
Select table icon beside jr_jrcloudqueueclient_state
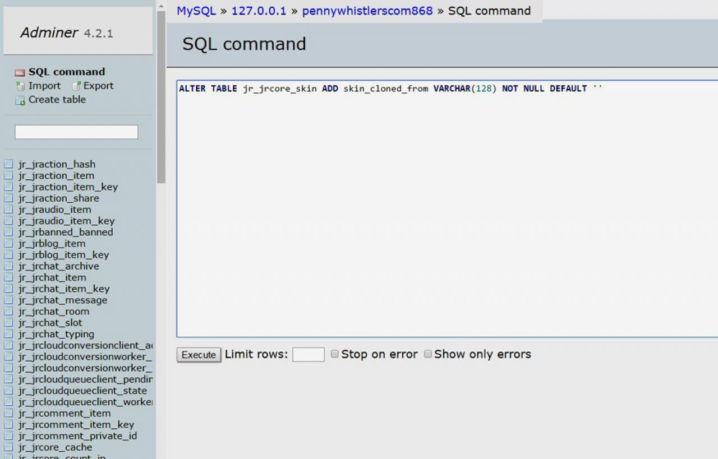pos(8,391)
